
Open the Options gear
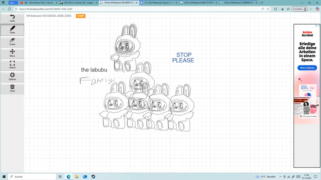(x=12, y=76)
